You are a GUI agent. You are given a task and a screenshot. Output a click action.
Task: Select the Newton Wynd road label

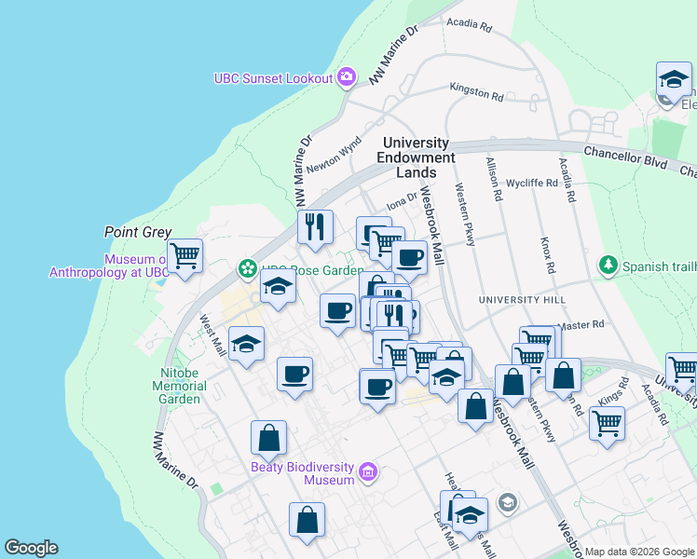(x=334, y=155)
